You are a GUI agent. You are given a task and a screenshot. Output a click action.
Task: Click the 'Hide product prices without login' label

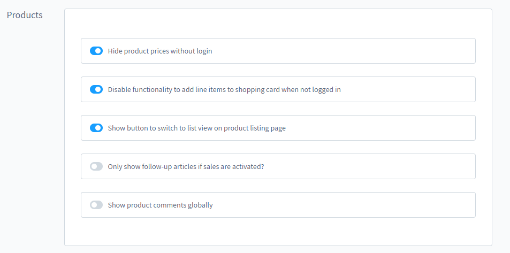pyautogui.click(x=160, y=51)
